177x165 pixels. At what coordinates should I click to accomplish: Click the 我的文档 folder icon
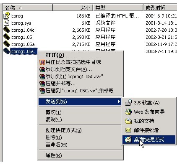(x=128, y=121)
